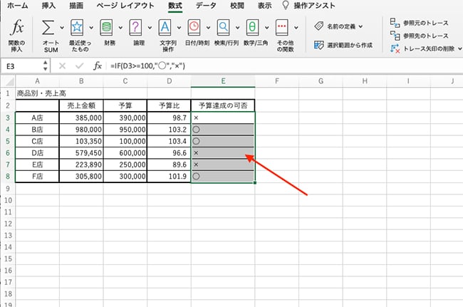Image resolution: width=463 pixels, height=307 pixels.
Task: Select cell with value 223,890
Action: [x=81, y=165]
